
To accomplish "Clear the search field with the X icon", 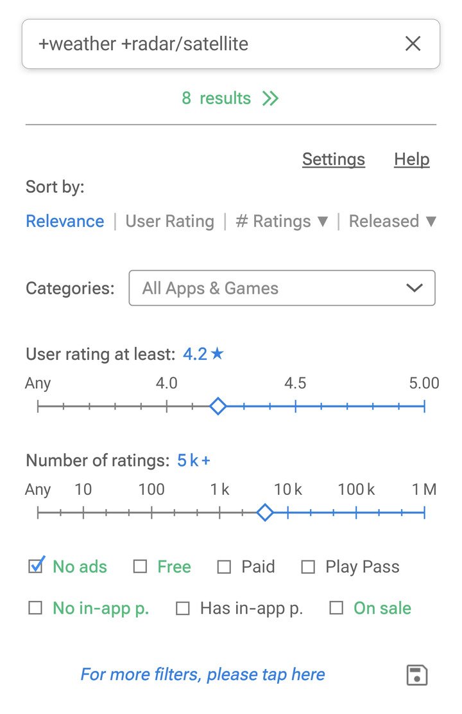I will click(413, 44).
